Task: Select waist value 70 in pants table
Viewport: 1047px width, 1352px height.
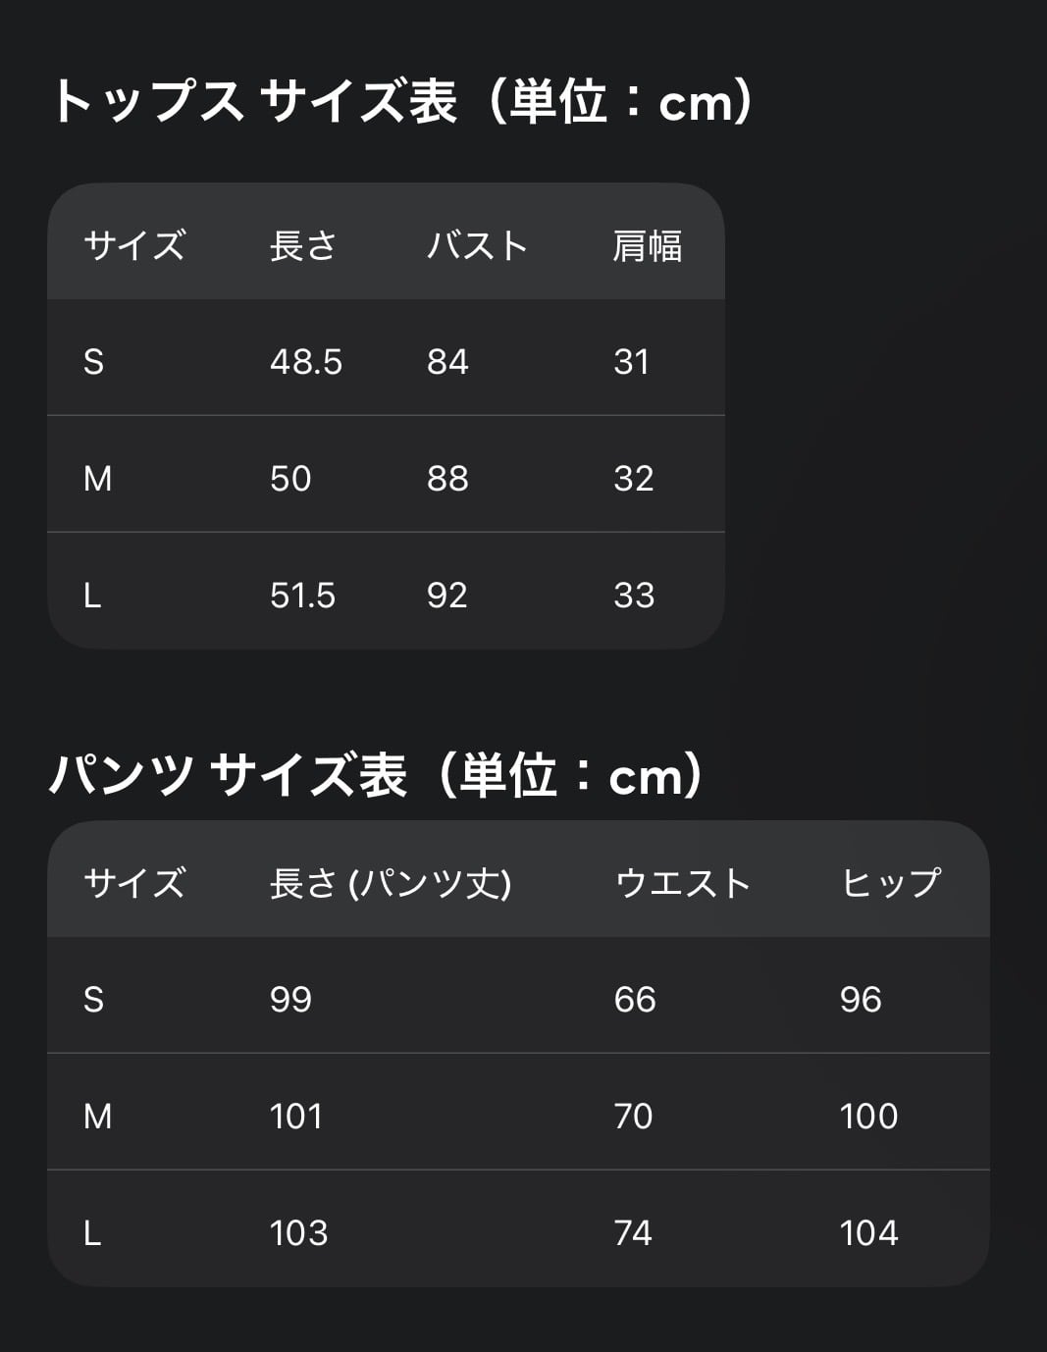Action: [633, 1117]
